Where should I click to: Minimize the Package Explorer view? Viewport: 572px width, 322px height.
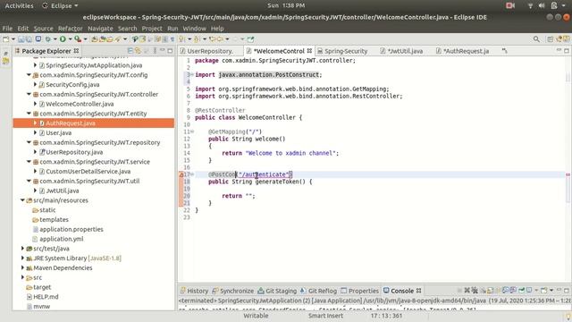point(163,50)
